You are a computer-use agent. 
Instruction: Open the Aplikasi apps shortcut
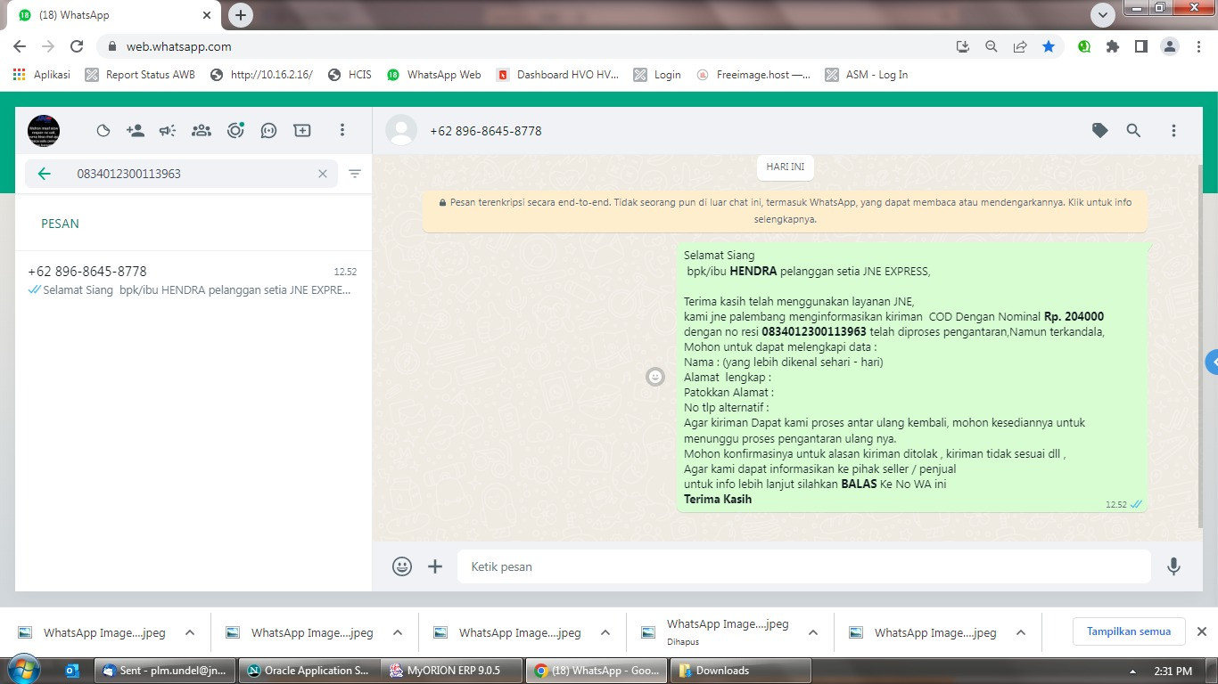point(41,75)
